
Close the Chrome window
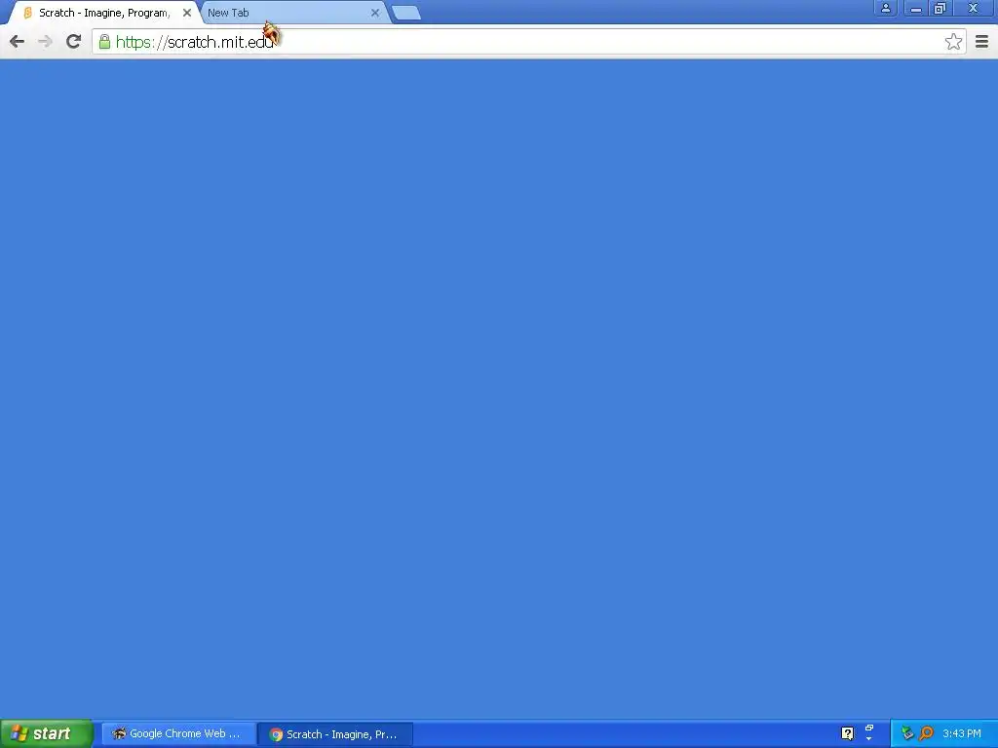click(x=974, y=8)
